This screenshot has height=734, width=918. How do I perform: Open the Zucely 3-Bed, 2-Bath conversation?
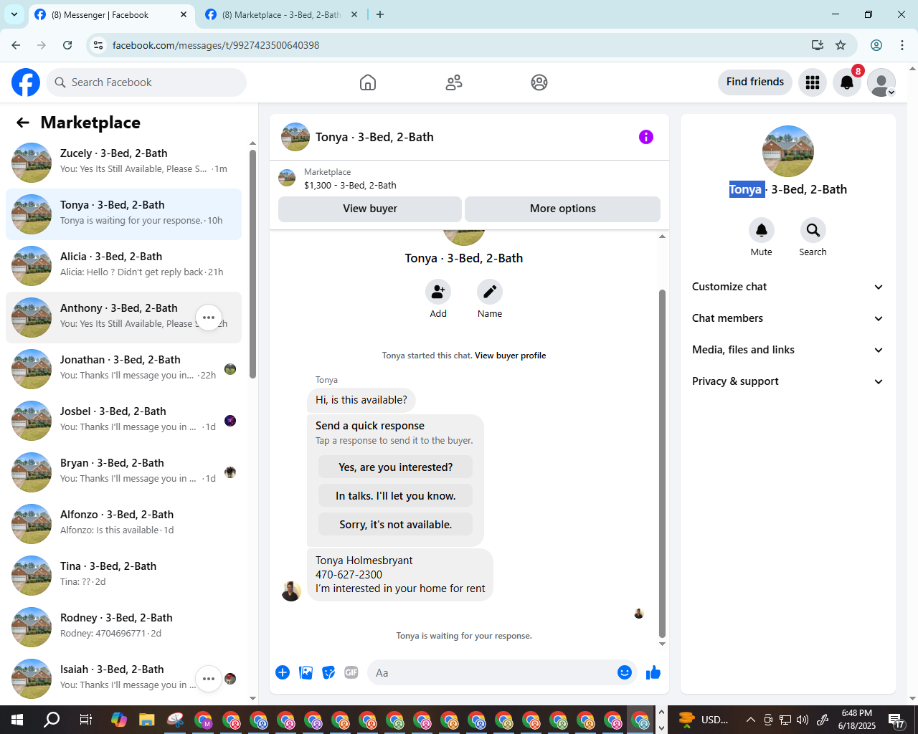tap(123, 163)
